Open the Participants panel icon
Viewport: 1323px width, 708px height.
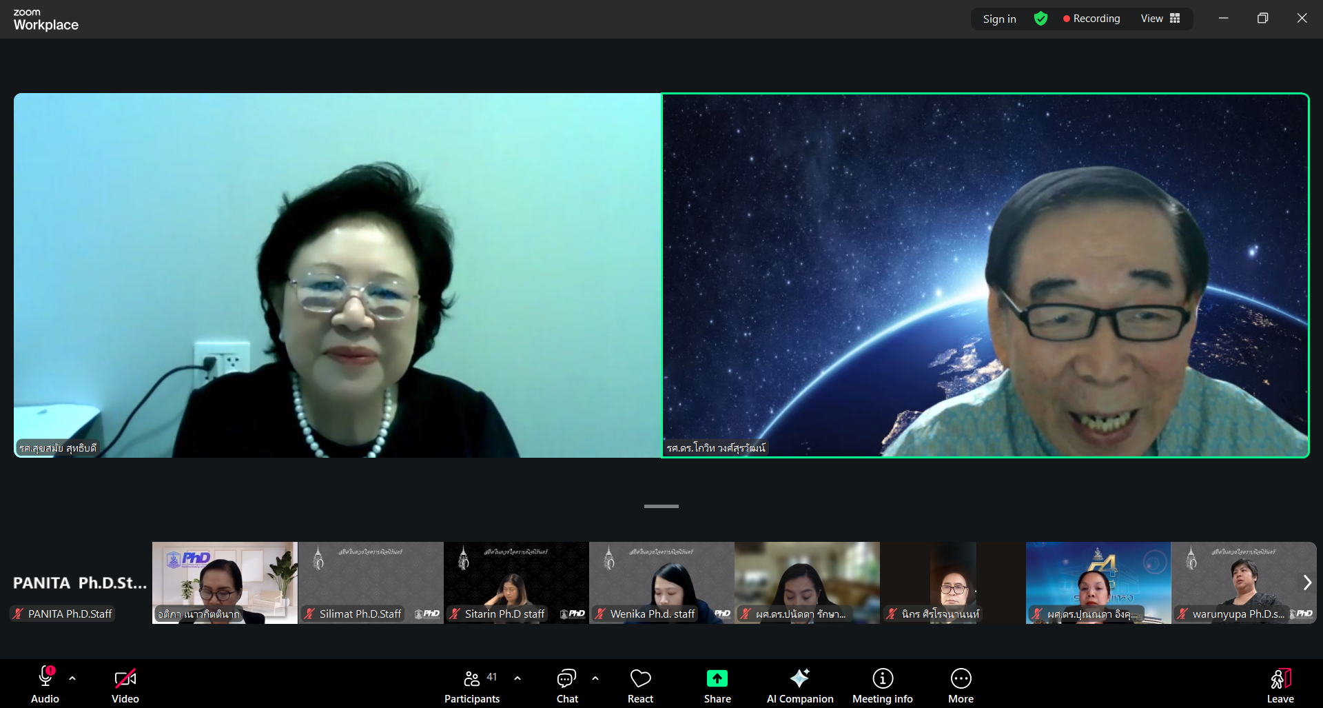coord(472,679)
